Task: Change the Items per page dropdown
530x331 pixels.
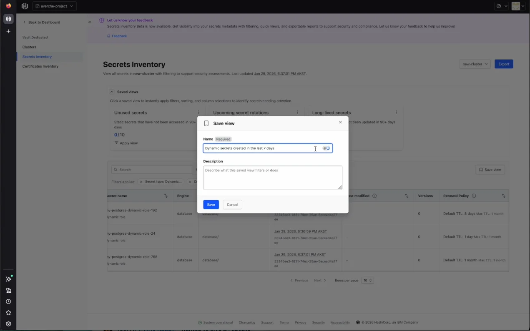Action: click(367, 281)
